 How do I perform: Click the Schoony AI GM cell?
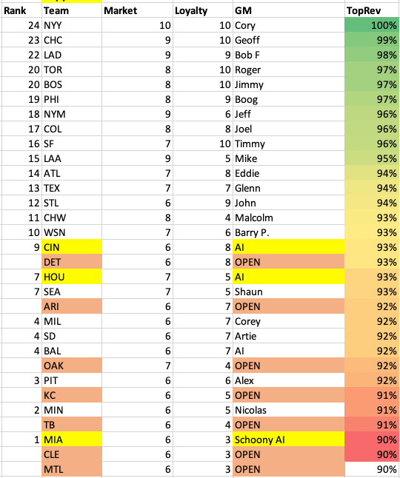(289, 440)
